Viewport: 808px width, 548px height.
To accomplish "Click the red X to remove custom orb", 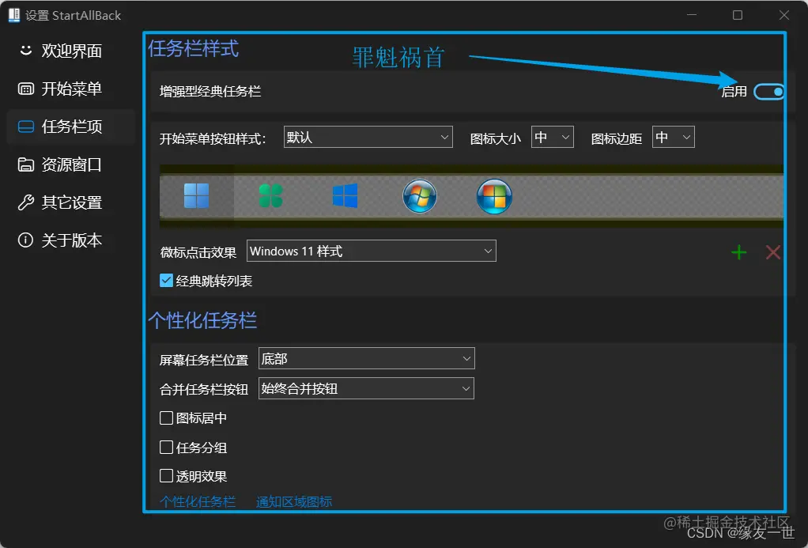I will (772, 252).
